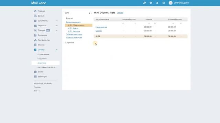Viewport: 220px width, 123px height.
Task: Open Забалансовые счета link
Action: tap(74, 34)
